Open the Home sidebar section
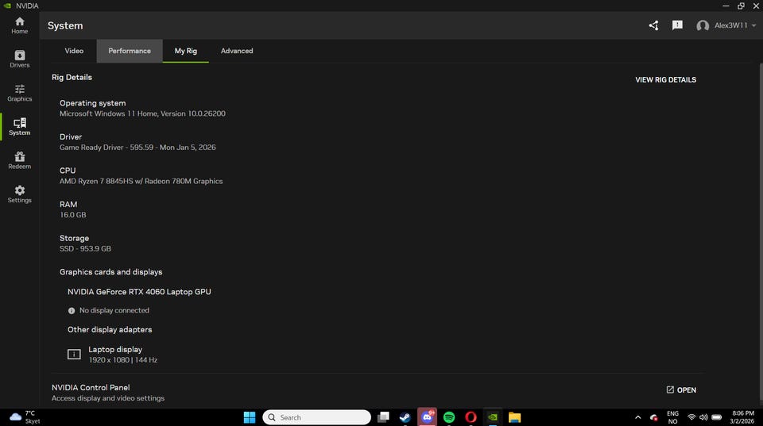This screenshot has width=763, height=426. point(19,25)
